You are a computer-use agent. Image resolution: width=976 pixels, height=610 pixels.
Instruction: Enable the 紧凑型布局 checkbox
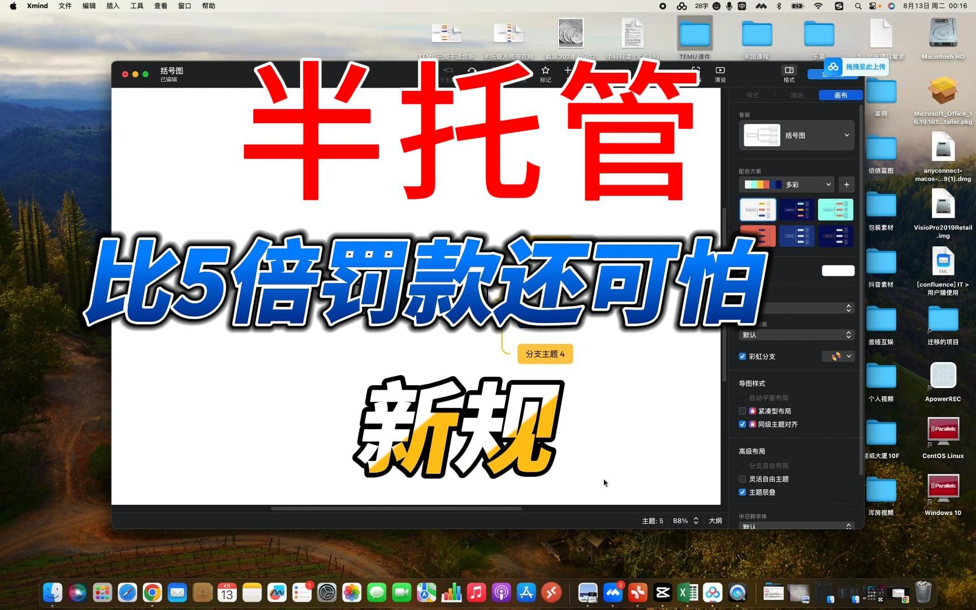[742, 411]
